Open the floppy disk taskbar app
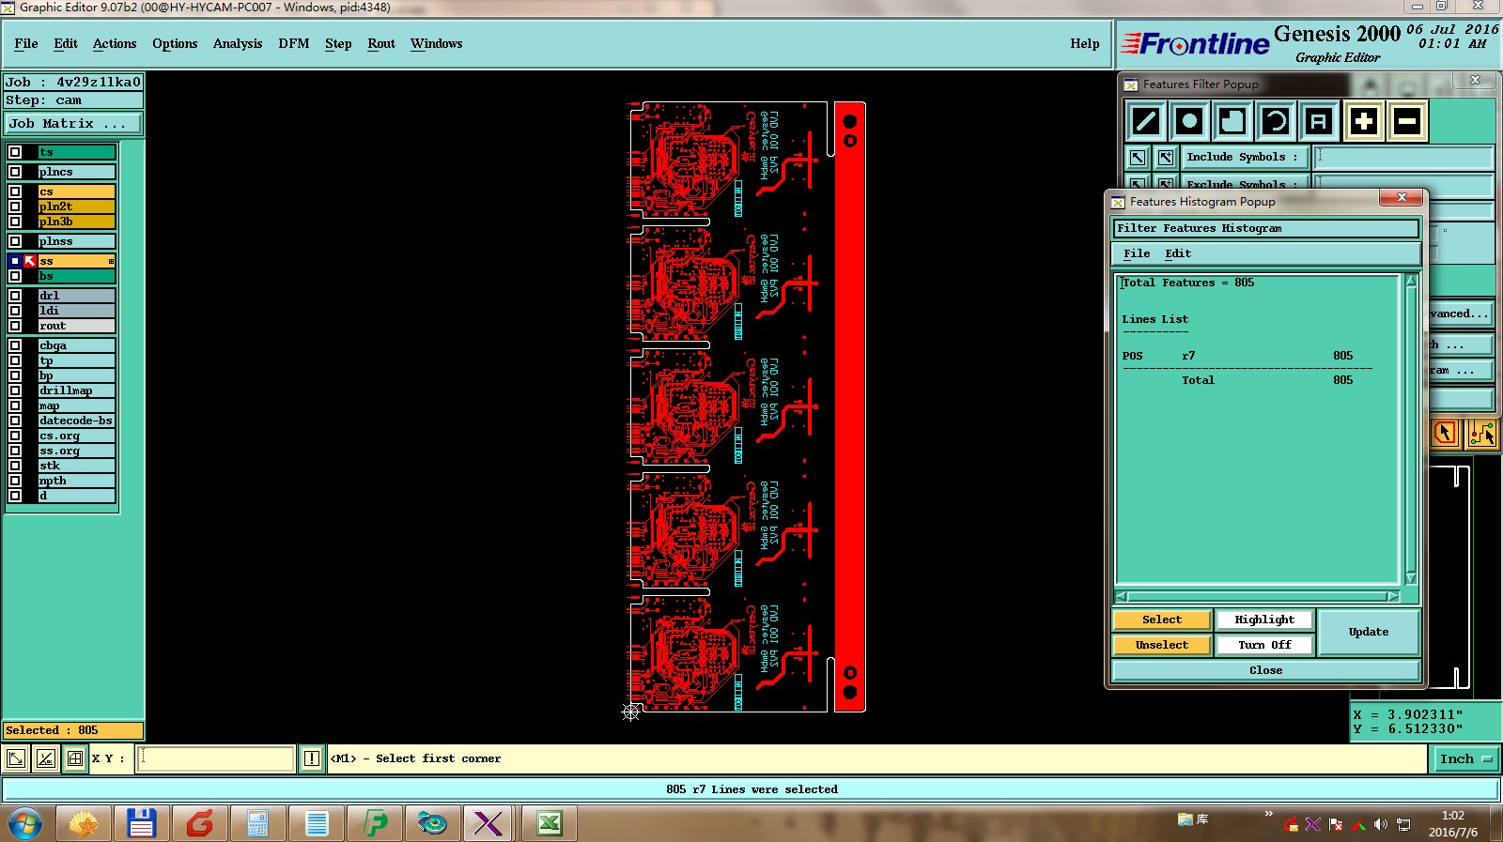 (141, 823)
